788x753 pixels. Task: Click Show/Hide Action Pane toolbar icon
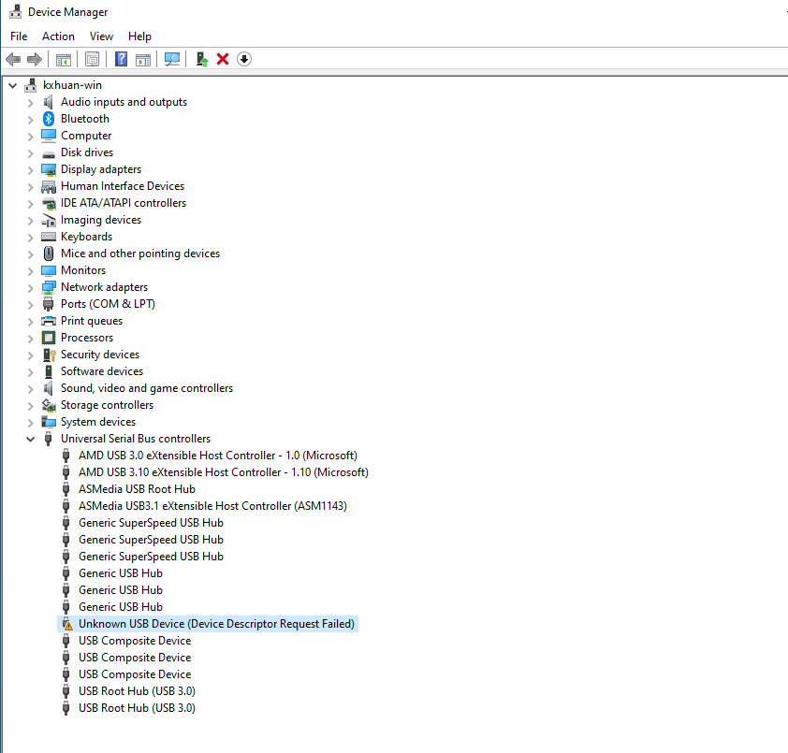[x=143, y=59]
